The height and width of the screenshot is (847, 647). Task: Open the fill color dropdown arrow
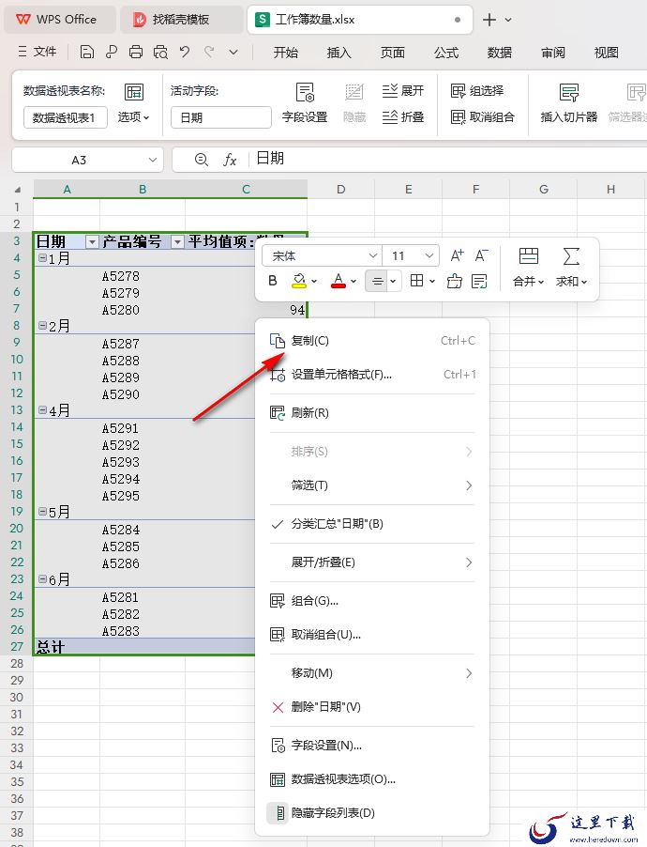pyautogui.click(x=314, y=281)
